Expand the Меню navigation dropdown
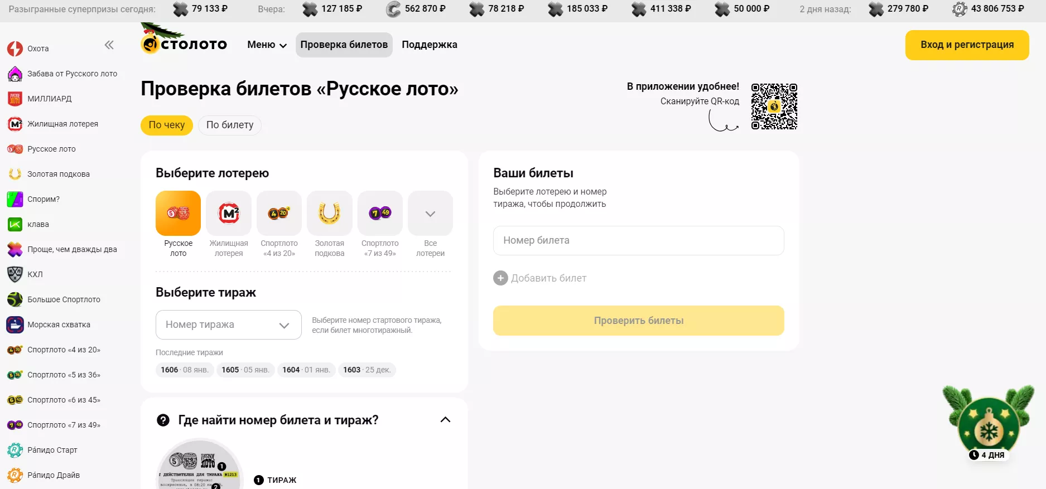 coord(266,45)
